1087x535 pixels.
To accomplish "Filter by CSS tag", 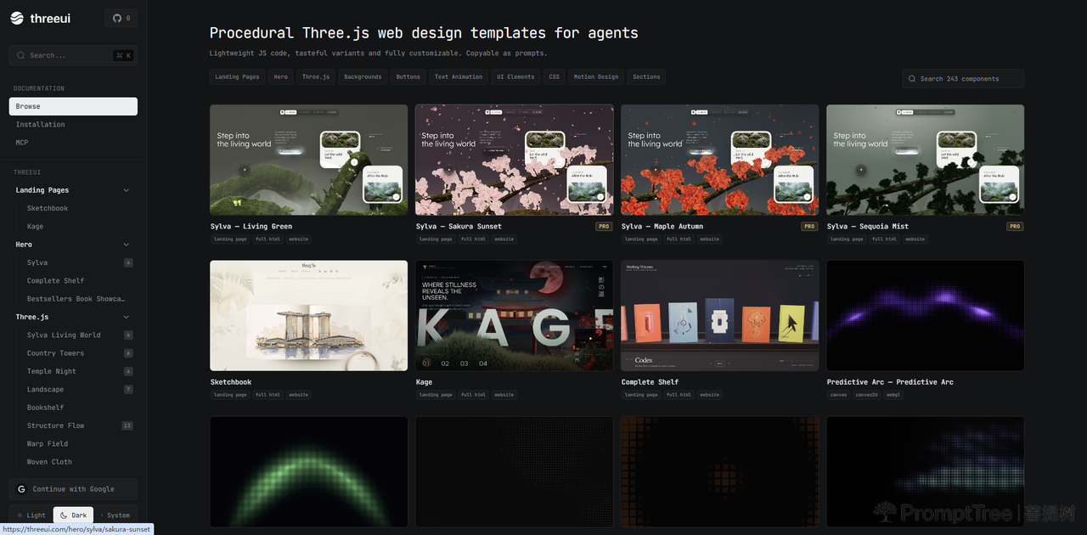I will pyautogui.click(x=554, y=76).
